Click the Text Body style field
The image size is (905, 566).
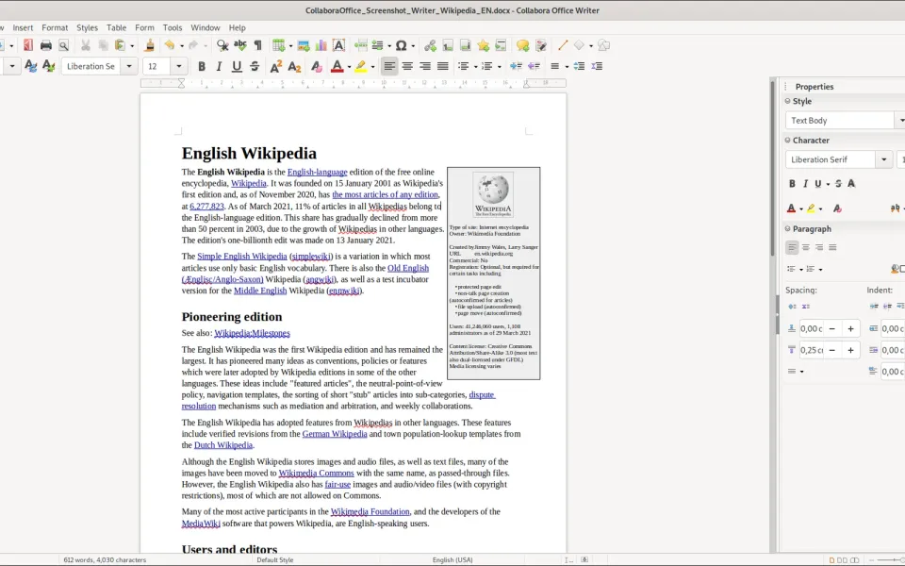(840, 120)
